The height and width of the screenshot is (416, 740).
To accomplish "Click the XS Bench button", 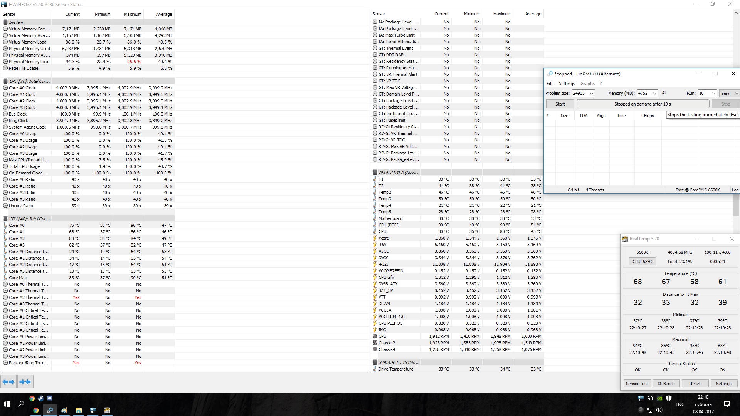I will [x=666, y=384].
